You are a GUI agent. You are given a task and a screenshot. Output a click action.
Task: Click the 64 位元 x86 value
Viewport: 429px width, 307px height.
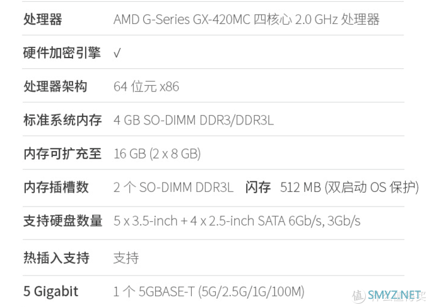click(x=146, y=87)
